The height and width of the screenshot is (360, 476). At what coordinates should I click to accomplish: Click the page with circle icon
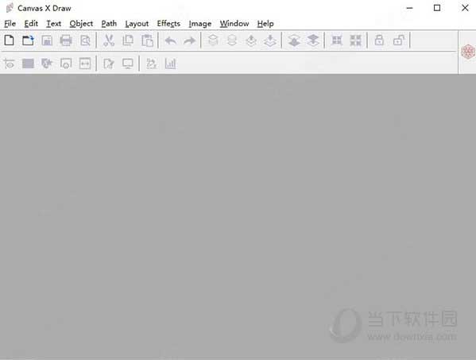[x=66, y=64]
